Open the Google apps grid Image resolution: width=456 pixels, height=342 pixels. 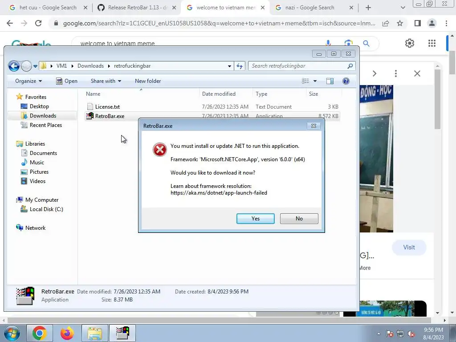point(432,43)
